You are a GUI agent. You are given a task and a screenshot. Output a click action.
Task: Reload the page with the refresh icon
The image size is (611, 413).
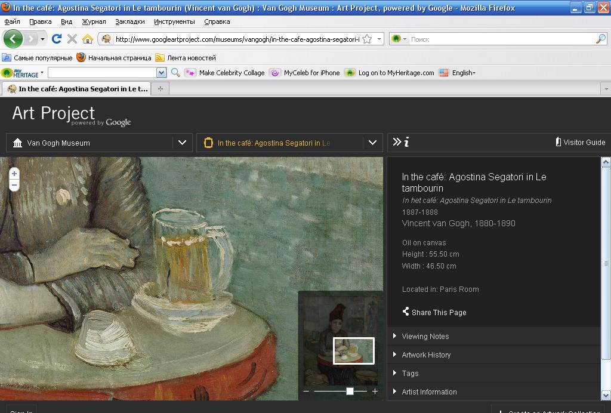pyautogui.click(x=57, y=39)
